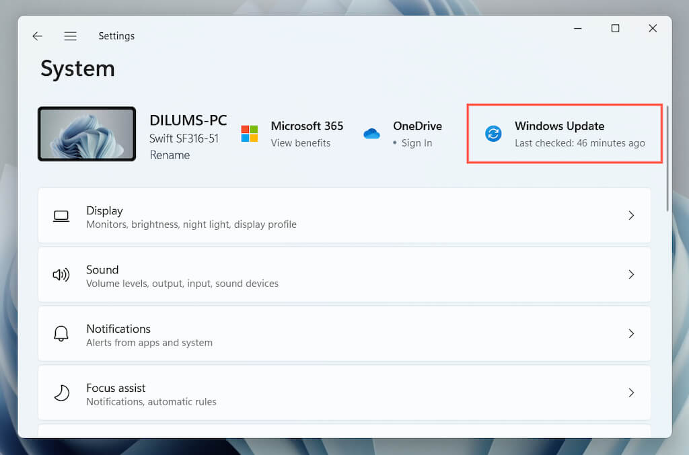Screen dimensions: 689x455
Task: Select the Settings menu label
Action: [116, 36]
